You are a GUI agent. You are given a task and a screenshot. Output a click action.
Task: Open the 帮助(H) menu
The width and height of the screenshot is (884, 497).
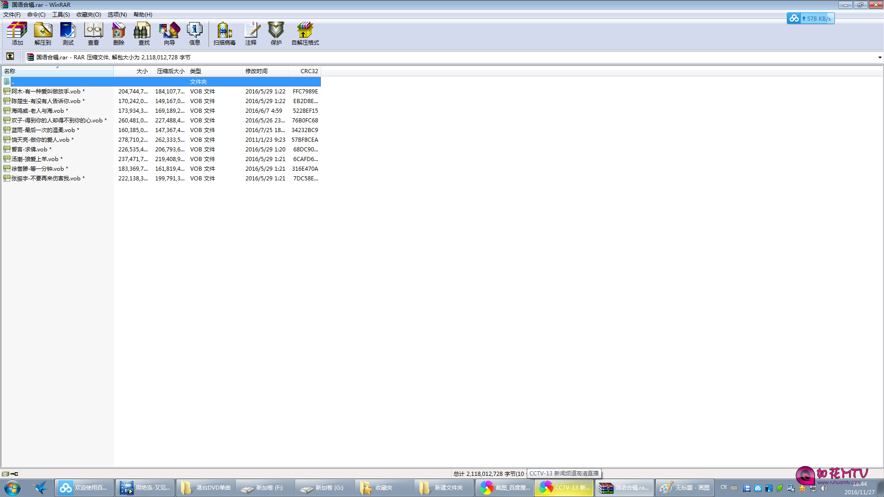click(x=143, y=15)
